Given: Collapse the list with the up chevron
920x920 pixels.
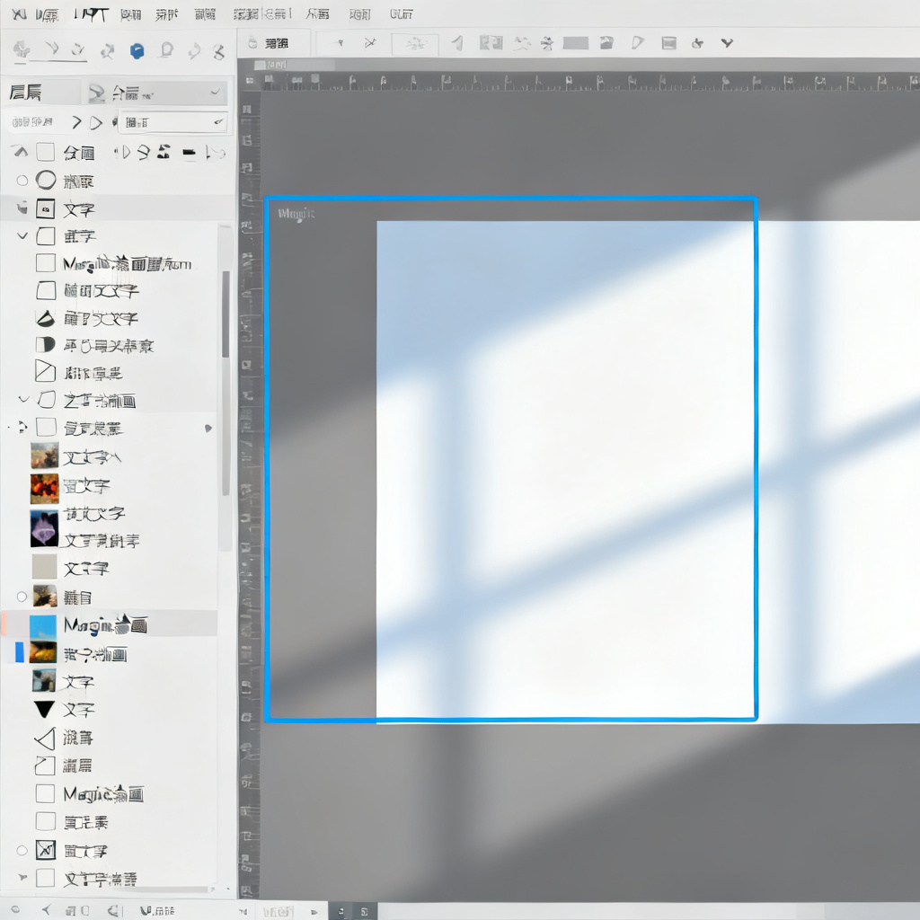Looking at the screenshot, I should point(21,153).
